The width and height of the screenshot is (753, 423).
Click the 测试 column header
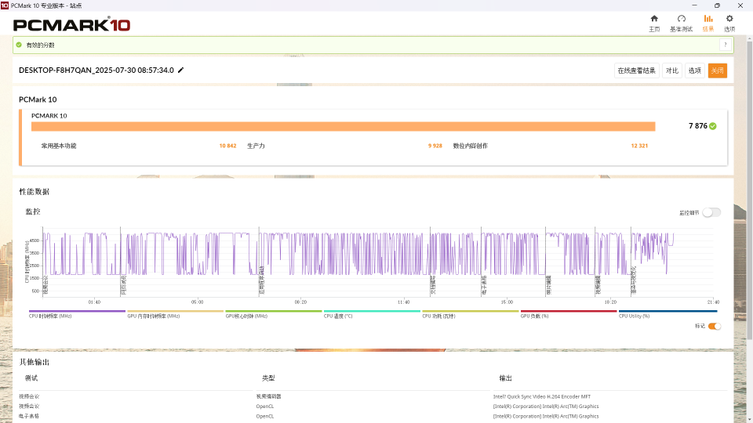tap(31, 378)
